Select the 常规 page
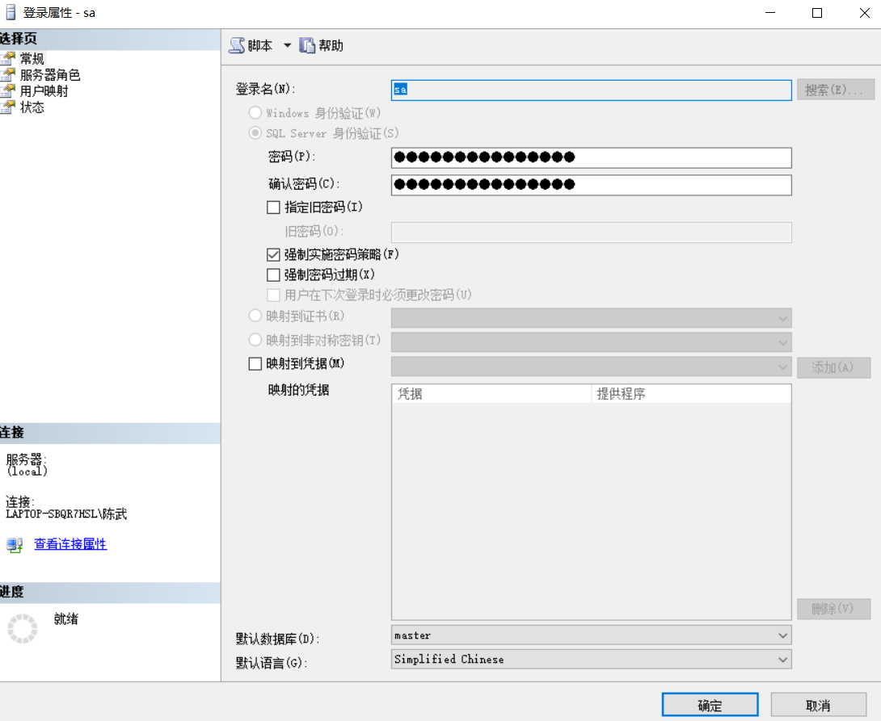 click(32, 58)
